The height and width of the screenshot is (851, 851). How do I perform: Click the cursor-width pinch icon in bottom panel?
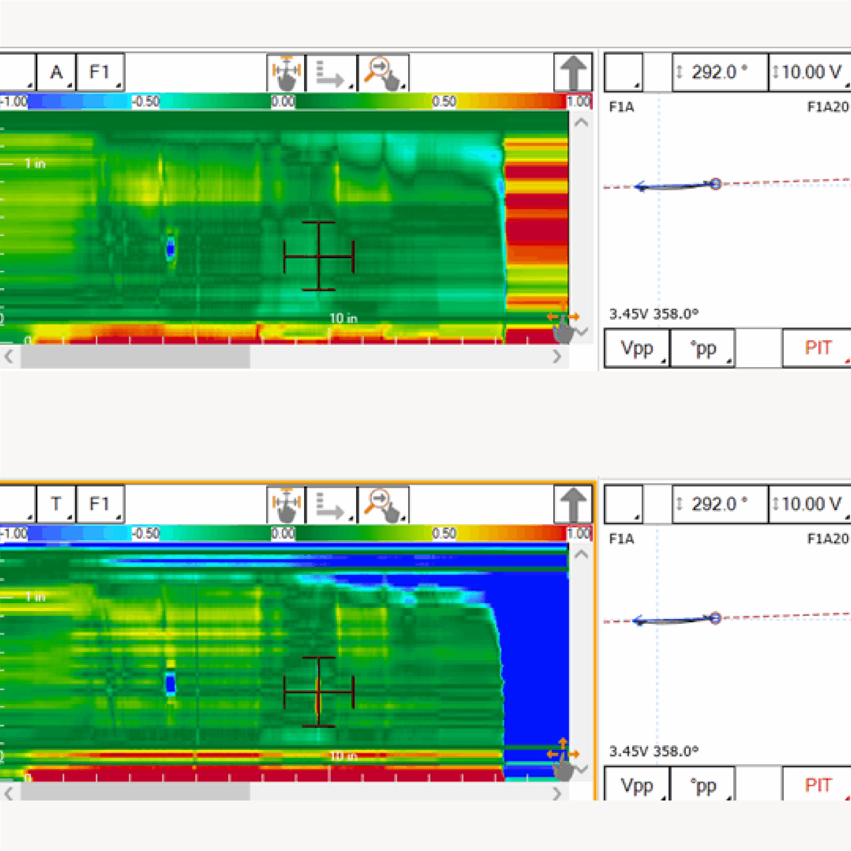click(286, 504)
